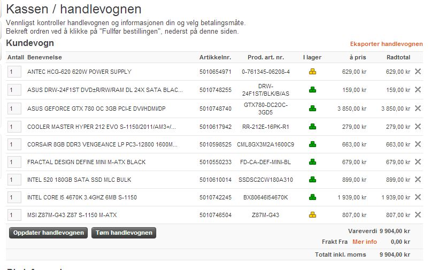Delete Fractal Design Define Mini from cart
438x270 pixels.
tap(418, 161)
